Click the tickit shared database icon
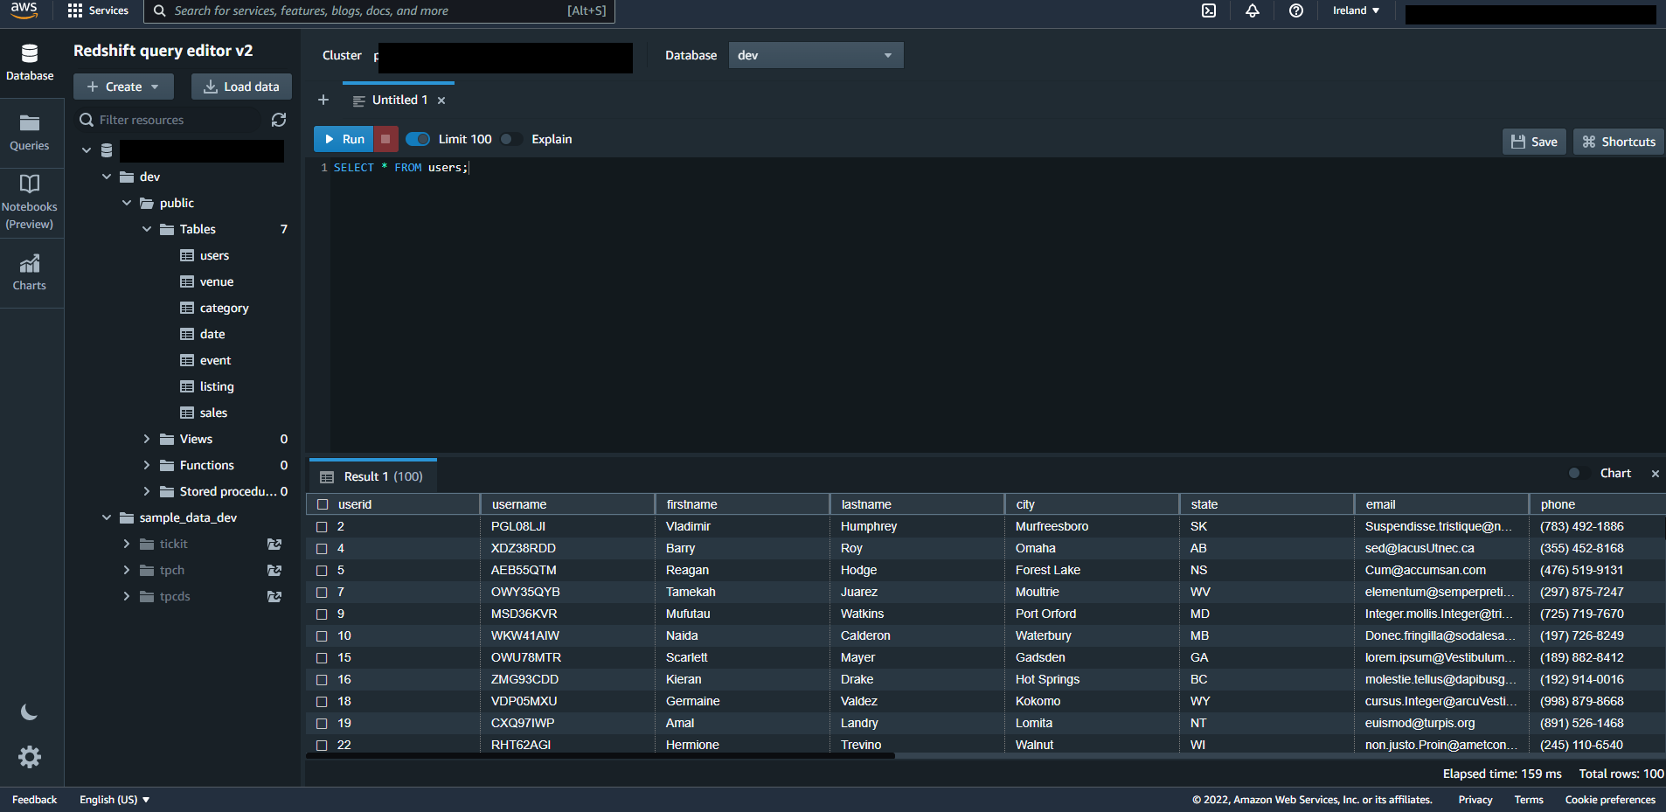Viewport: 1666px width, 812px height. tap(274, 544)
